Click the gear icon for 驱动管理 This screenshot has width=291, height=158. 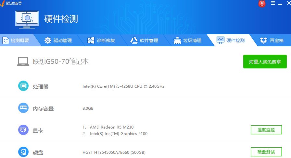[x=48, y=40]
